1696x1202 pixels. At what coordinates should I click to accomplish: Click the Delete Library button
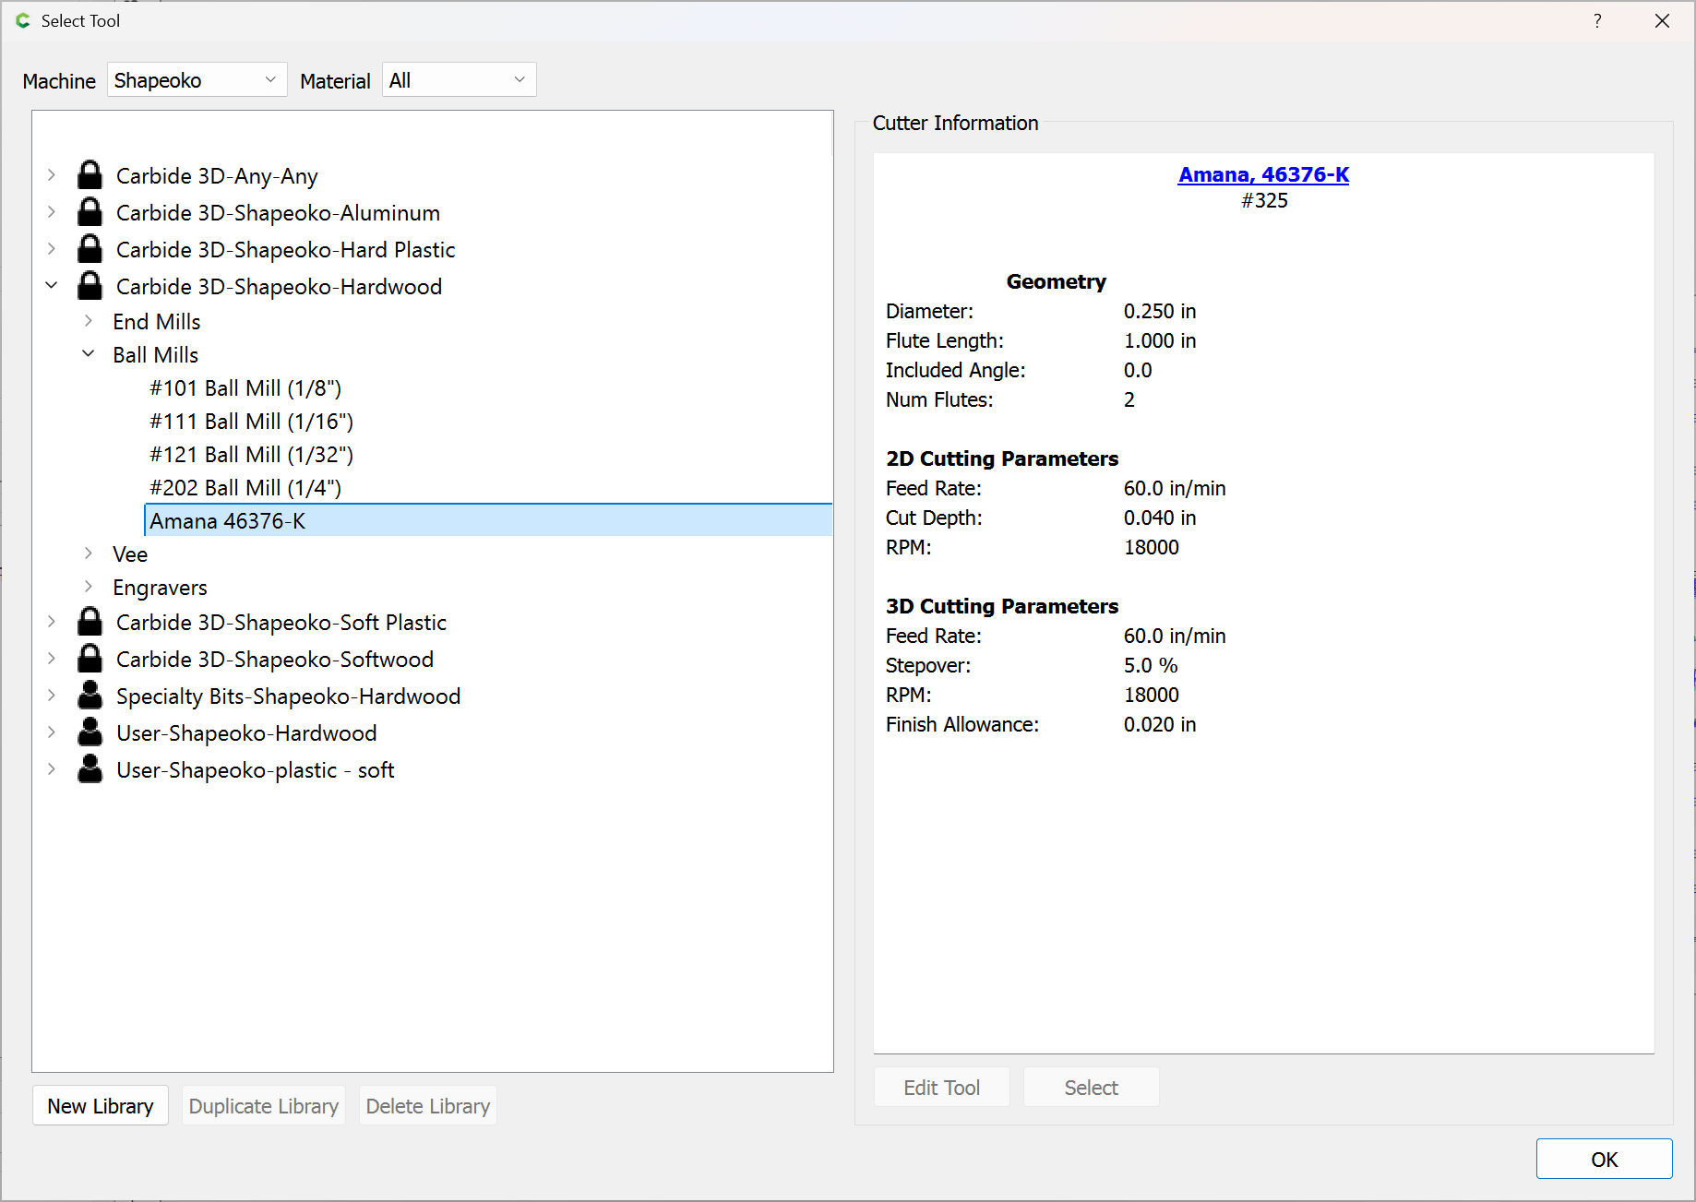coord(428,1106)
